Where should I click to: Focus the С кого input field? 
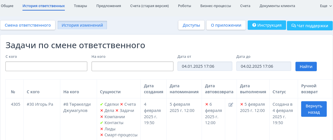[46, 66]
